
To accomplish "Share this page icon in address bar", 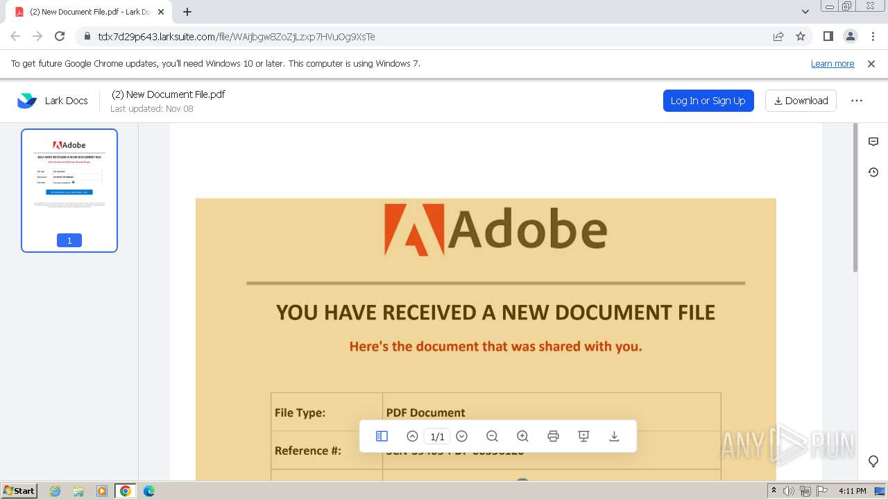I will [778, 37].
